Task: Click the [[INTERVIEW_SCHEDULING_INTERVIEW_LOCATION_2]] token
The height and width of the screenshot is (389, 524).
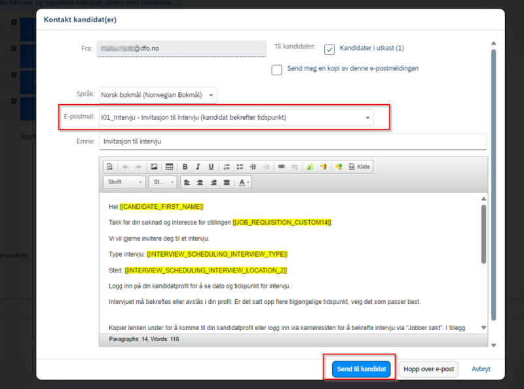Action: 206,270
